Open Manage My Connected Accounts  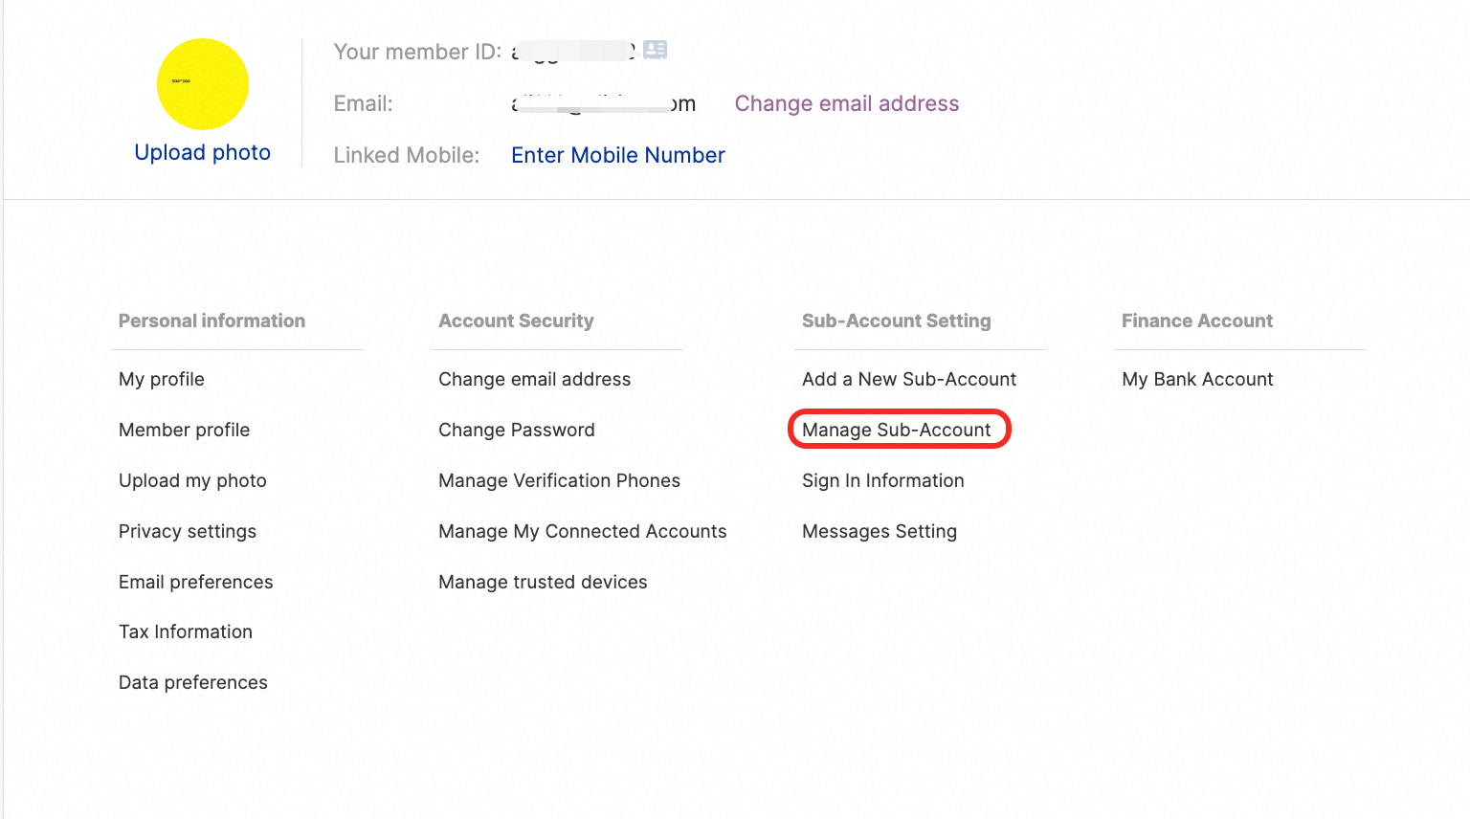point(583,531)
